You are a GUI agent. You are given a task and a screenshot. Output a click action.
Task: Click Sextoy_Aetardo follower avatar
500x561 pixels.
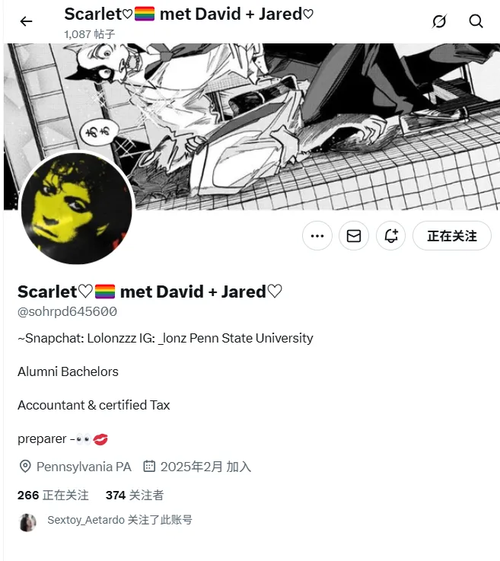click(27, 522)
